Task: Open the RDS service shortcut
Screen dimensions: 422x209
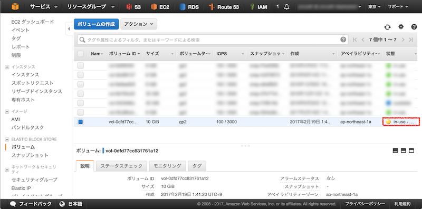Action: click(189, 7)
